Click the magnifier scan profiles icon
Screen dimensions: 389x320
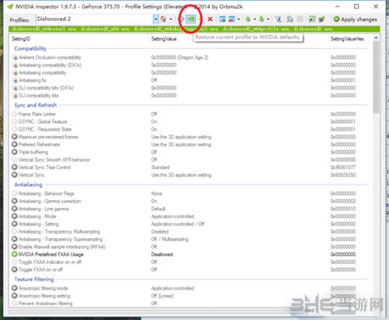click(x=289, y=19)
